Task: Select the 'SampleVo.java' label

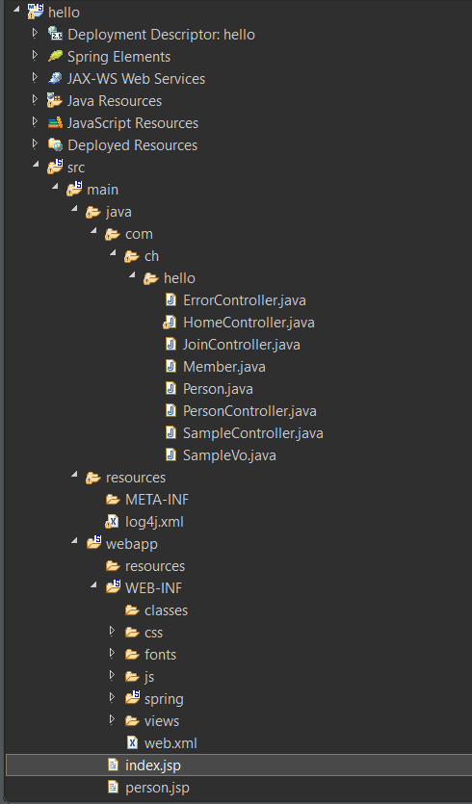Action: [x=229, y=454]
